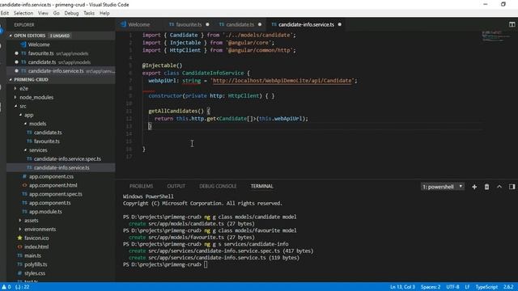Change indentation via Spaces: 2

click(x=431, y=287)
